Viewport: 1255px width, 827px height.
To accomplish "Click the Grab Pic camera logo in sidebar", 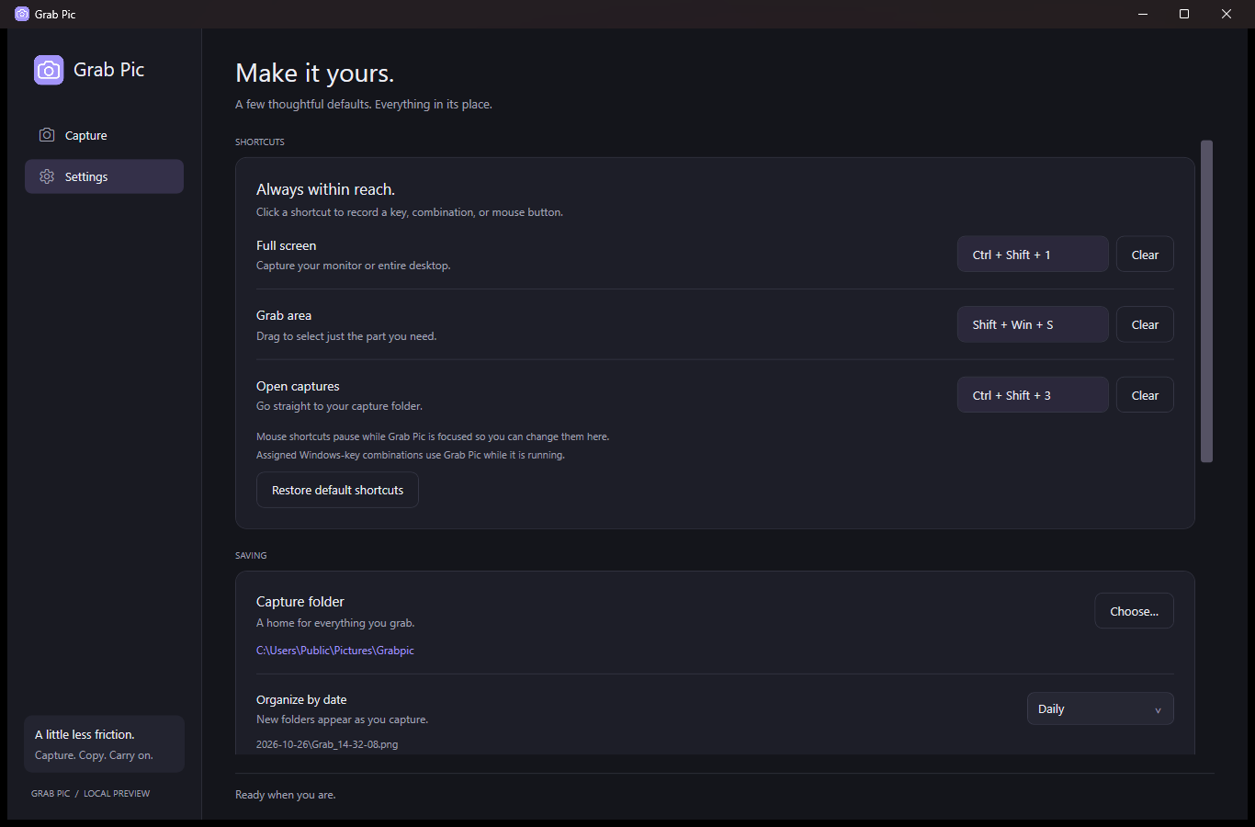I will 49,70.
